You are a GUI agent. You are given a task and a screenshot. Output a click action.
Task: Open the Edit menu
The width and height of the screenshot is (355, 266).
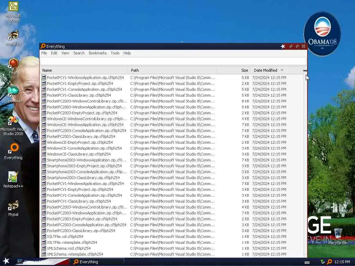coord(54,53)
